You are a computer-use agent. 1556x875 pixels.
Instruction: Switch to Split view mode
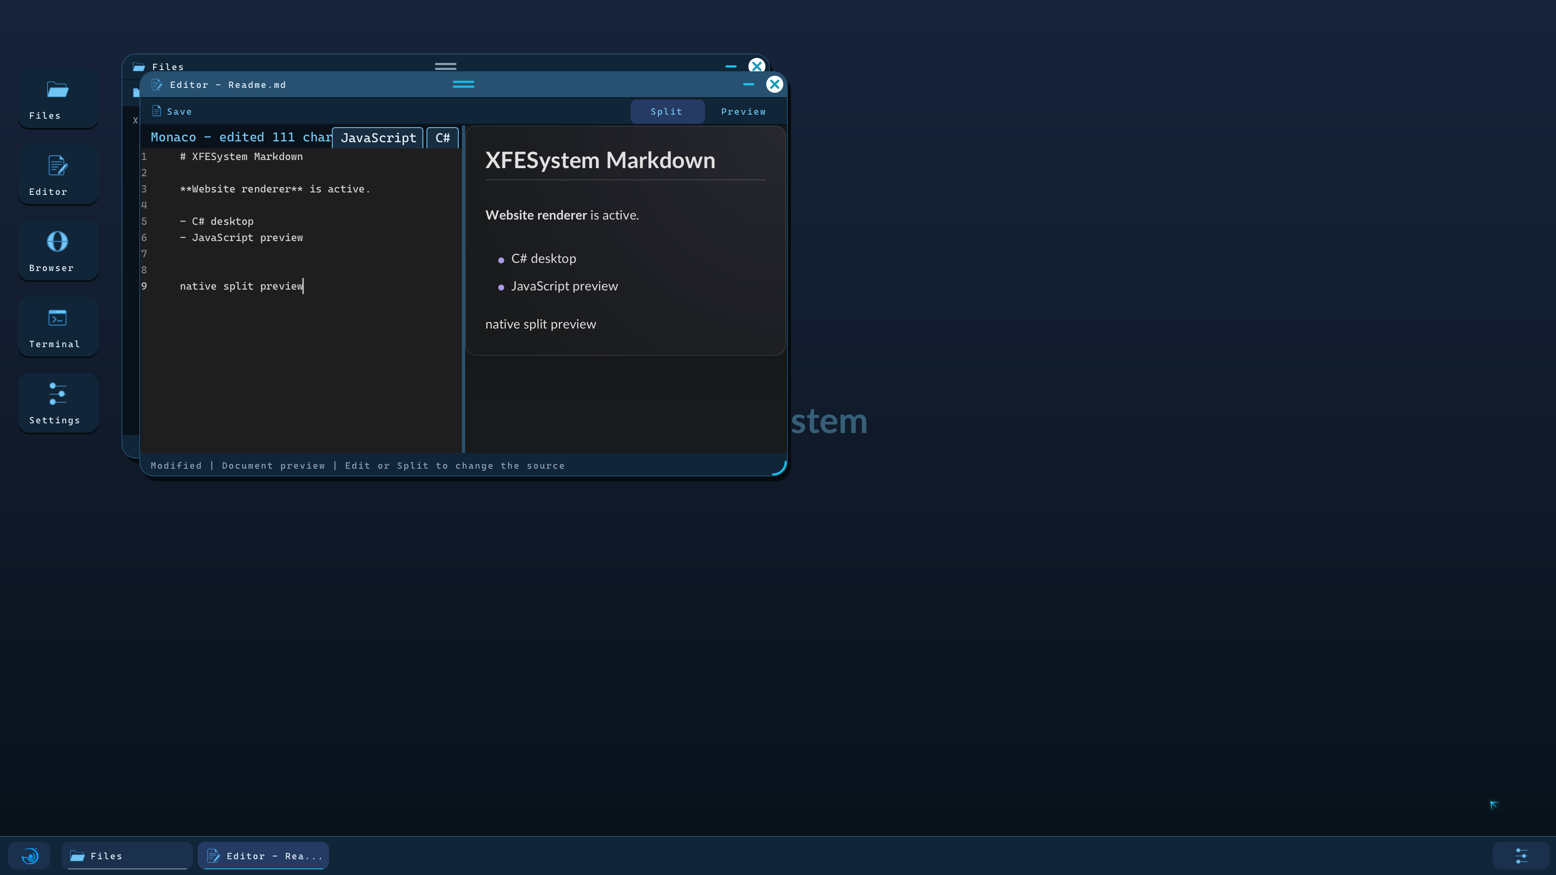click(x=667, y=112)
